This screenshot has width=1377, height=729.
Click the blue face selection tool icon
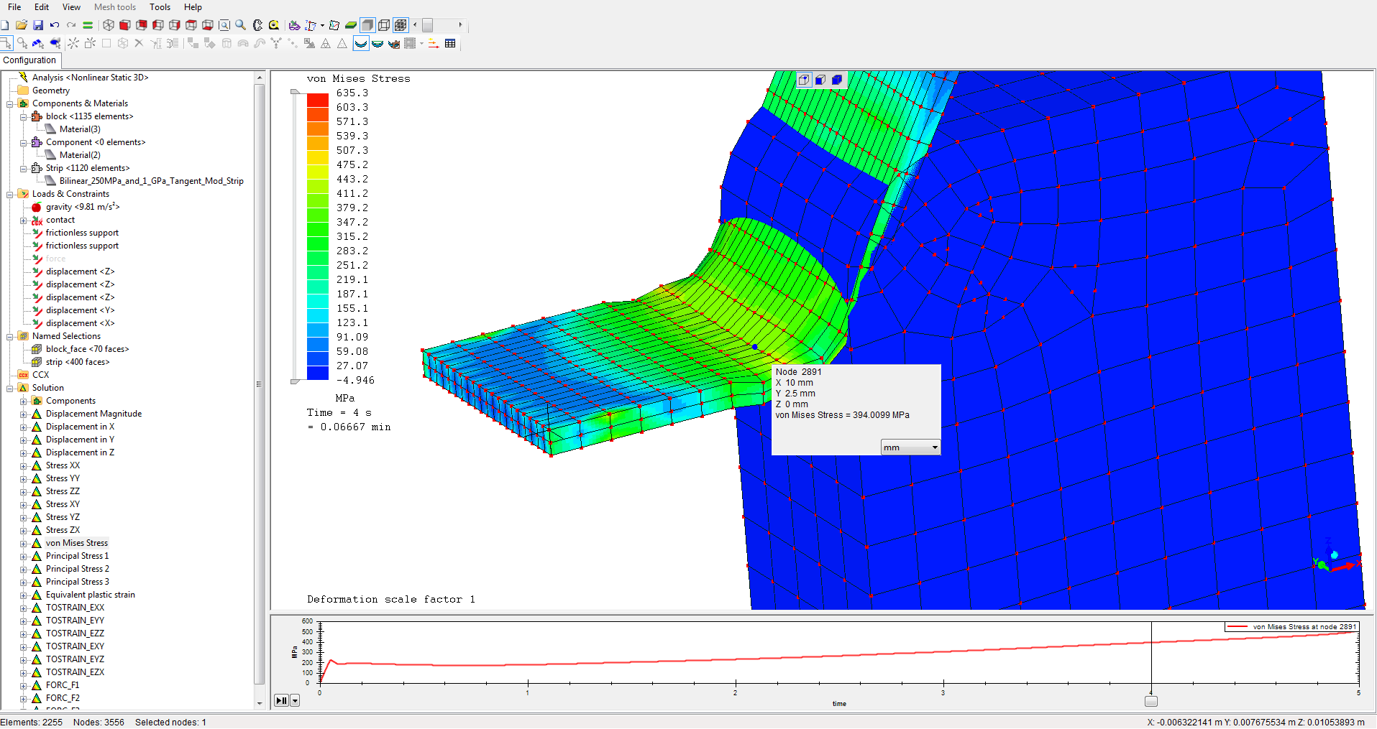pyautogui.click(x=38, y=43)
